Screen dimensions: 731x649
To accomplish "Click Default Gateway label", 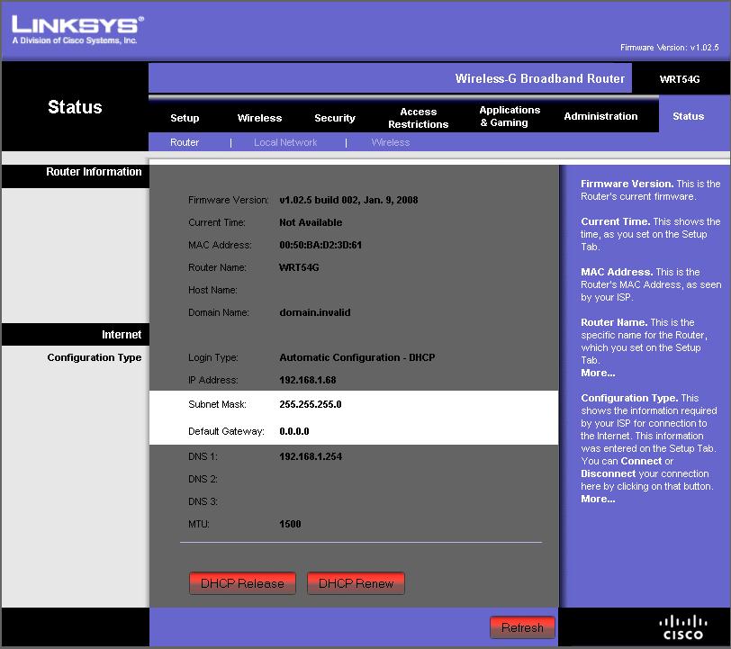I will (226, 431).
